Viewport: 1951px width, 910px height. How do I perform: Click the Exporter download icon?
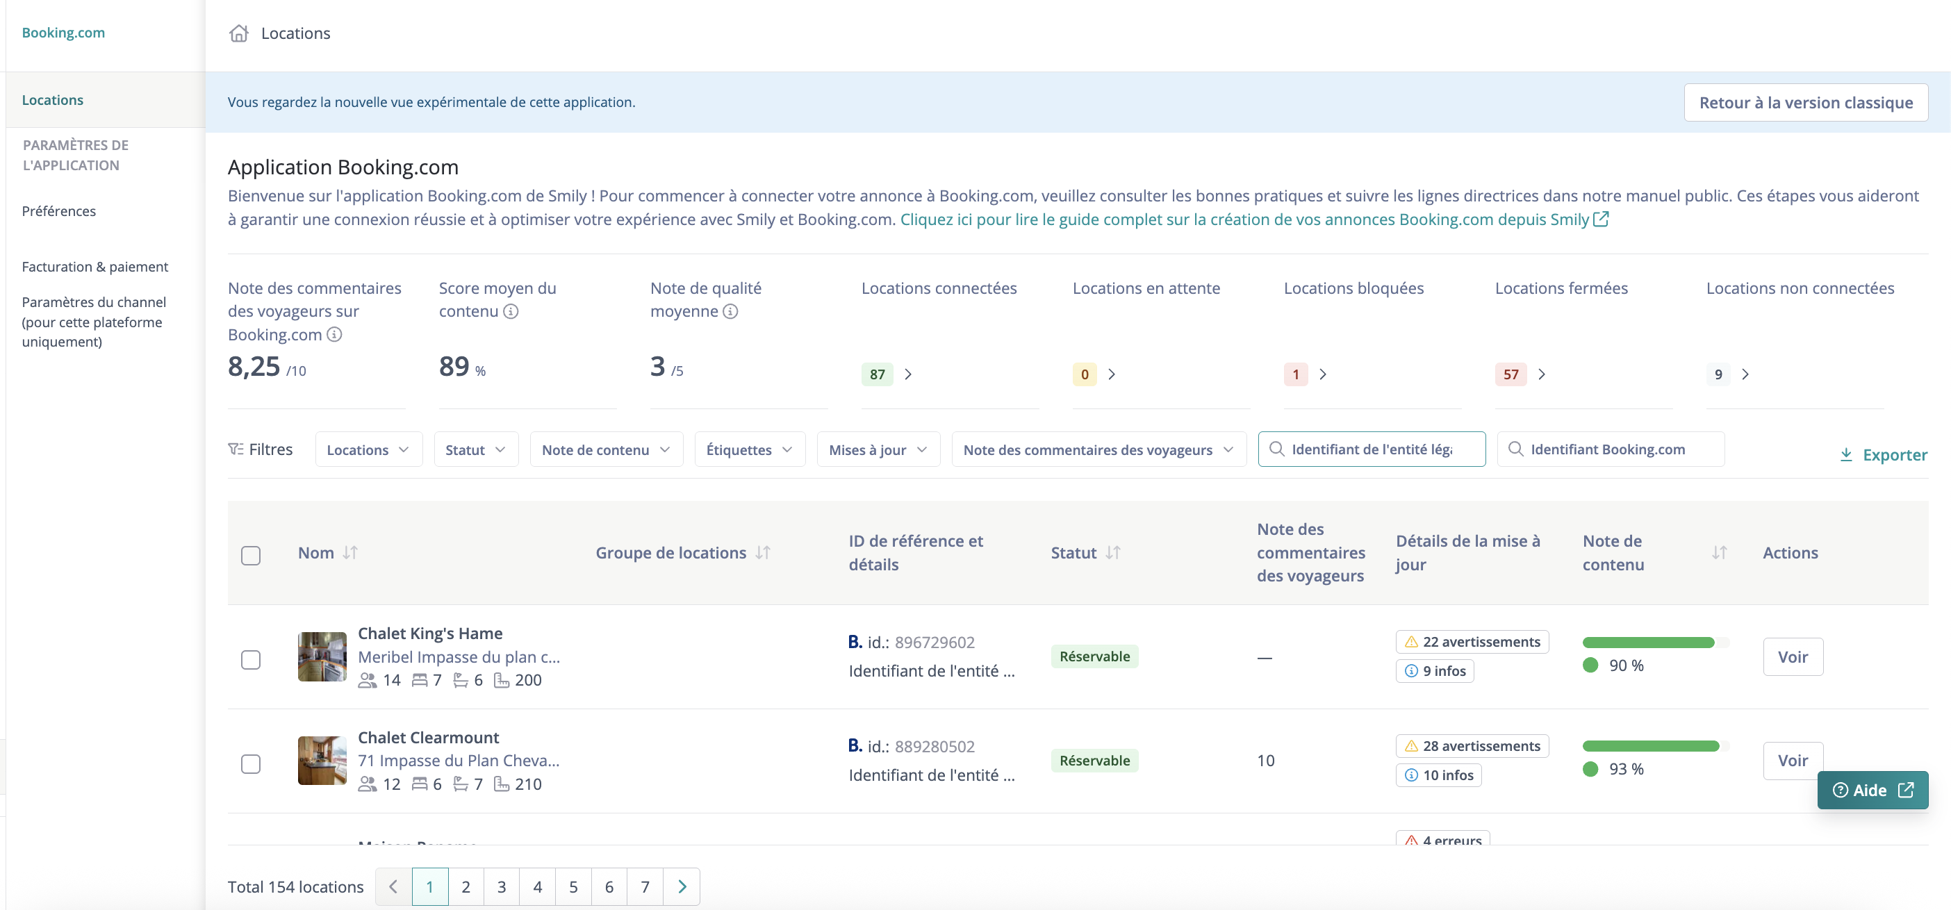click(x=1847, y=454)
